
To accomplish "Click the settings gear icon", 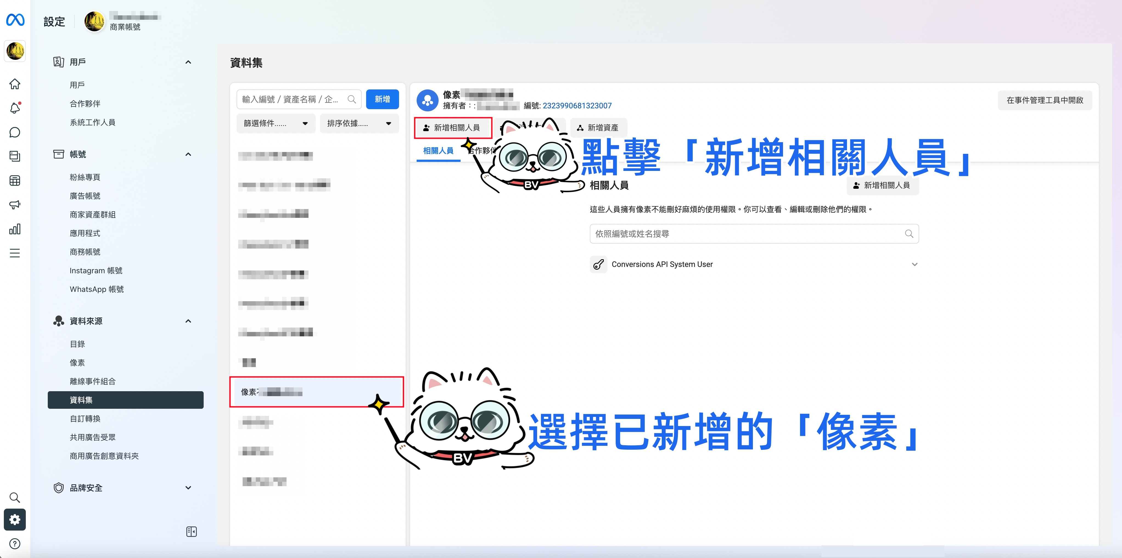I will coord(15,520).
